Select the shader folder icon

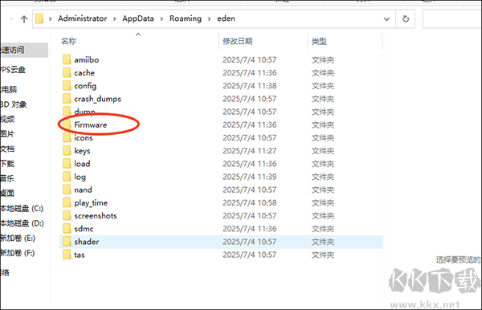tap(67, 242)
